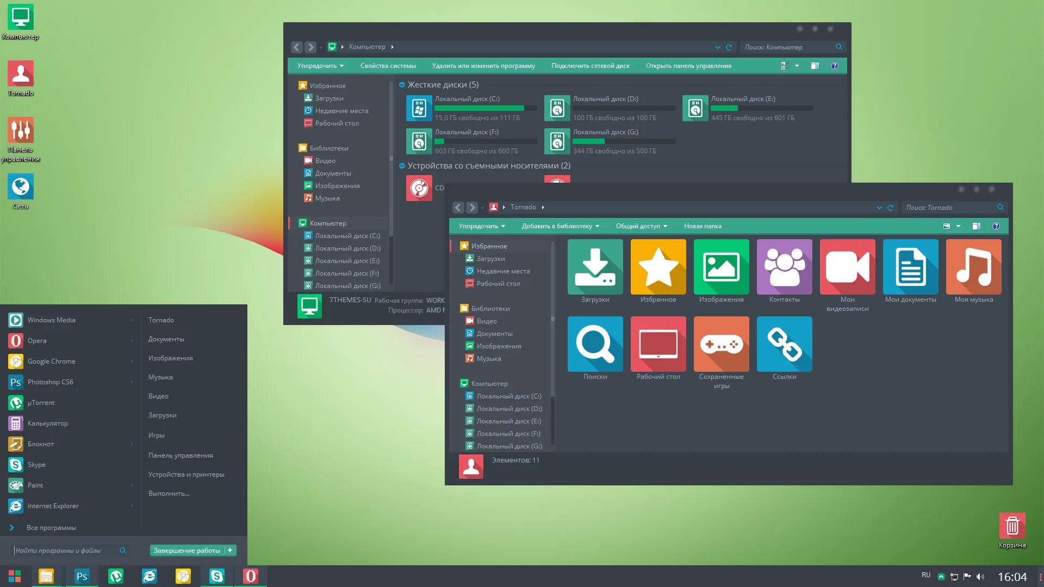Open the Ссылки links folder icon
The width and height of the screenshot is (1044, 587).
pos(784,344)
